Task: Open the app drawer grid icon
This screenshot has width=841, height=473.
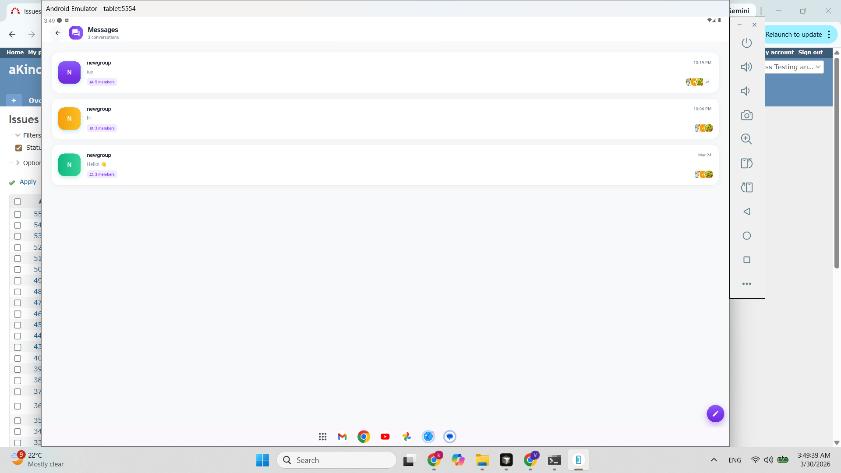Action: (x=322, y=437)
